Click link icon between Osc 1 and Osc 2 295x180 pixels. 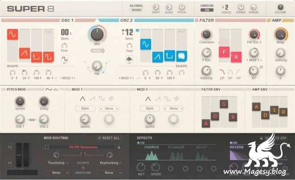point(32,120)
